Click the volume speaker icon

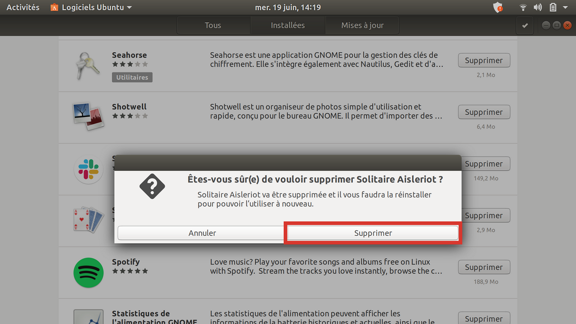point(537,8)
